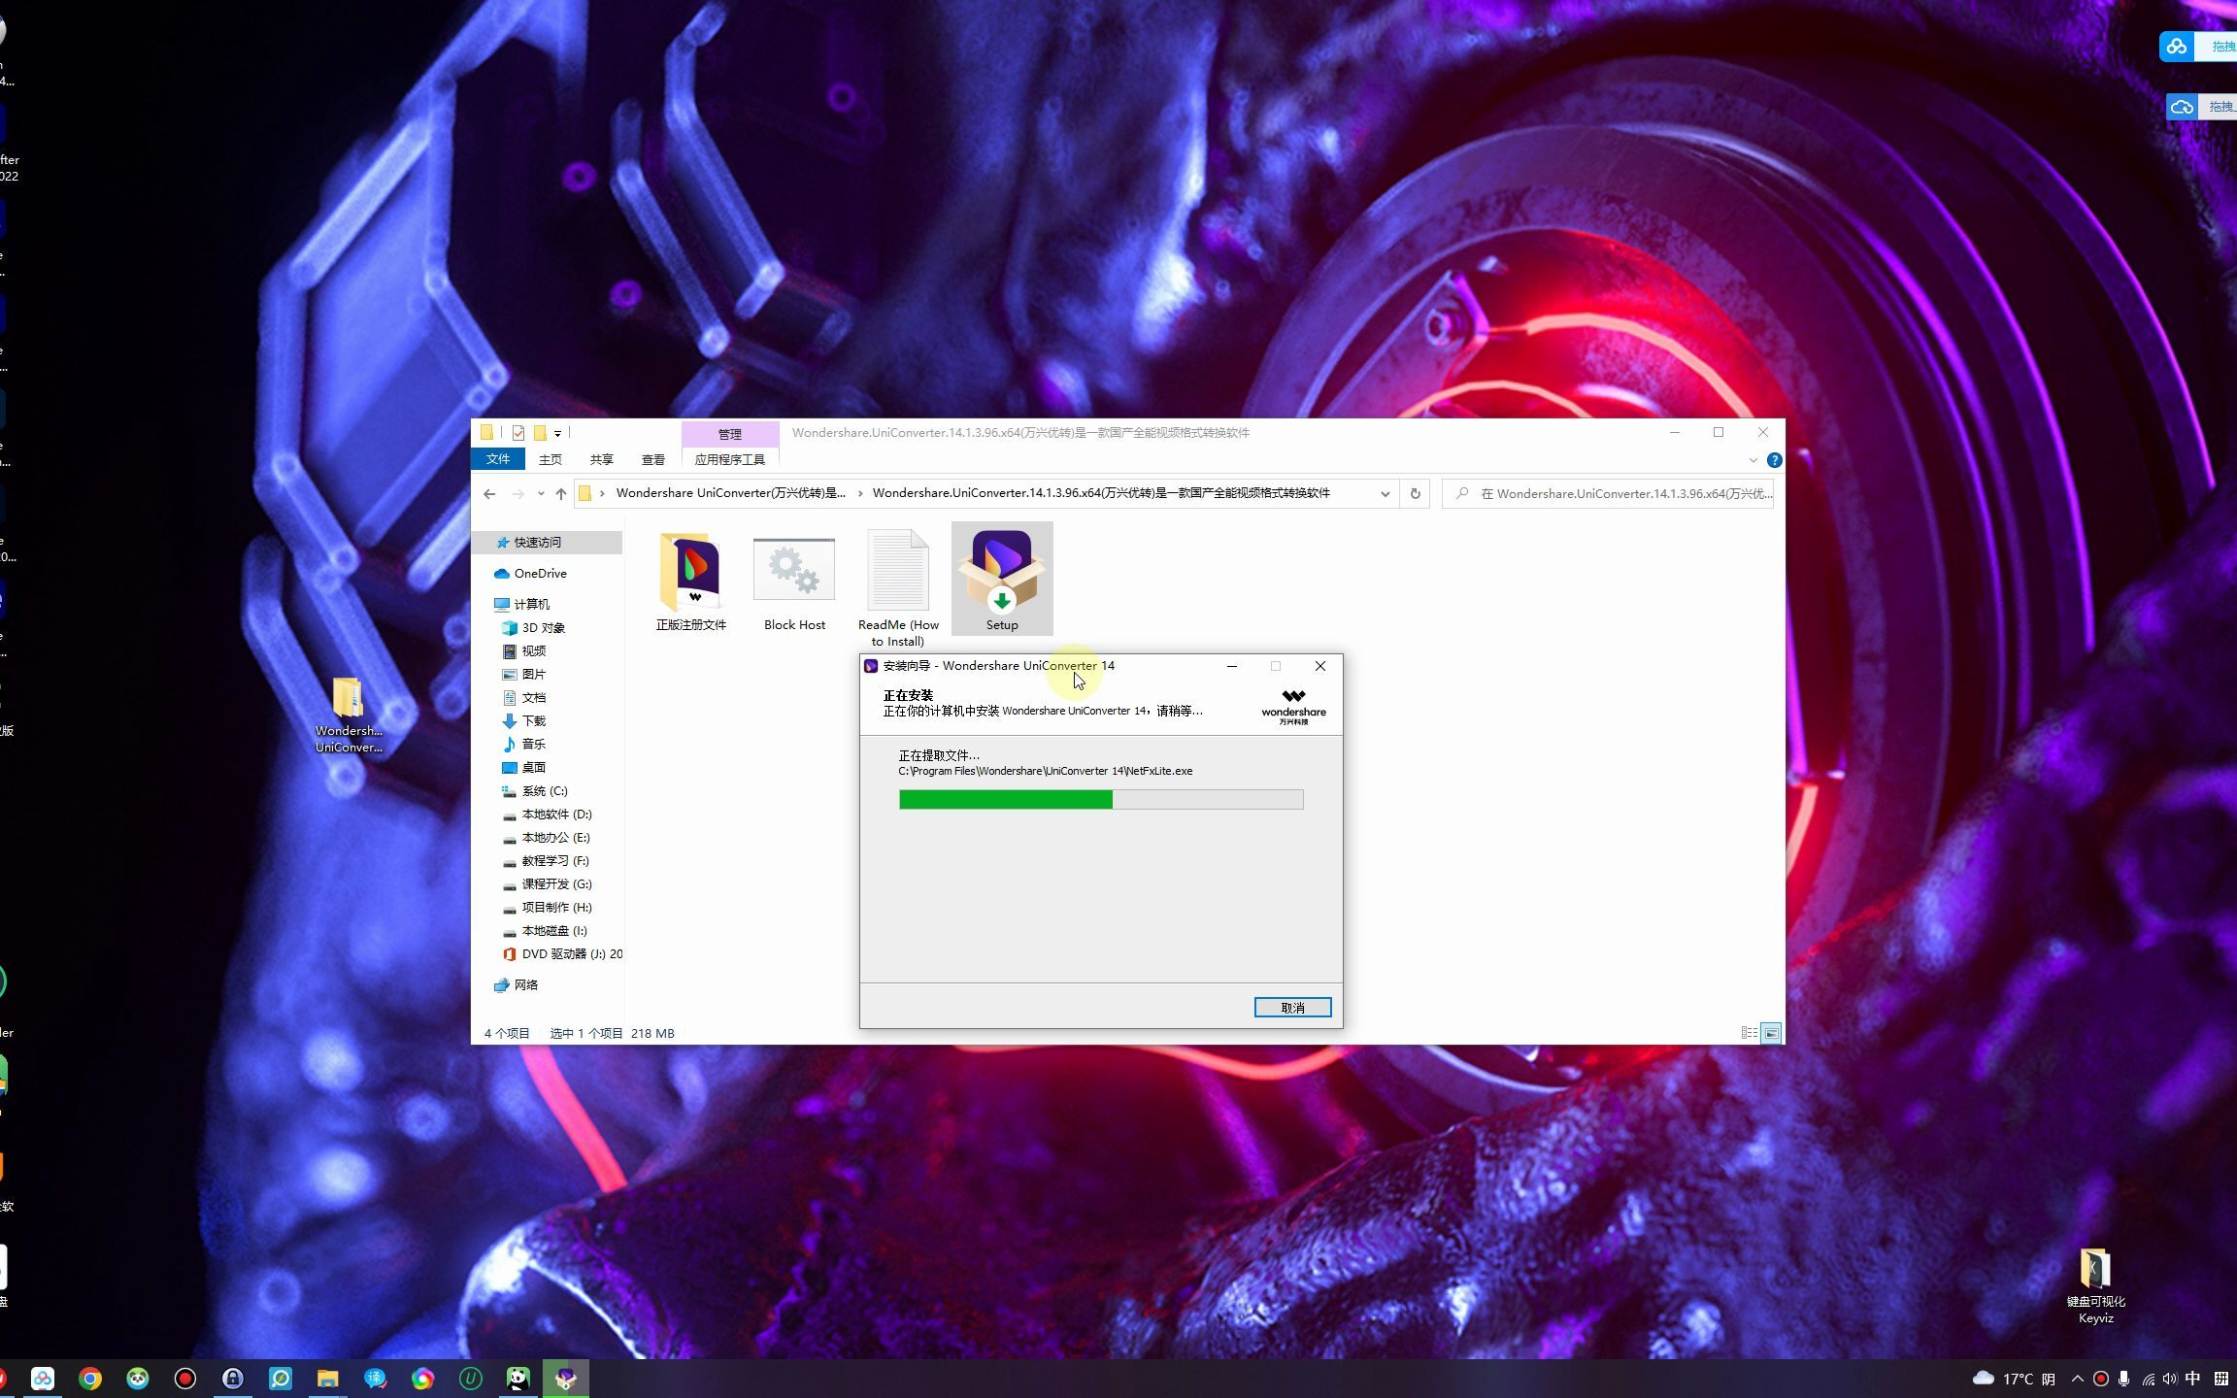2237x1398 pixels.
Task: Select the 正版注册文件 folder icon
Action: (x=690, y=571)
